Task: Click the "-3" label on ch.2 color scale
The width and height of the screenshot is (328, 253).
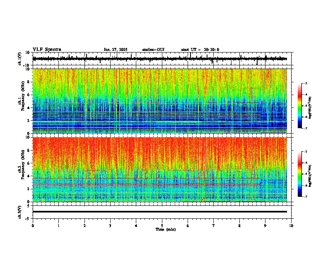Action: [x=305, y=152]
